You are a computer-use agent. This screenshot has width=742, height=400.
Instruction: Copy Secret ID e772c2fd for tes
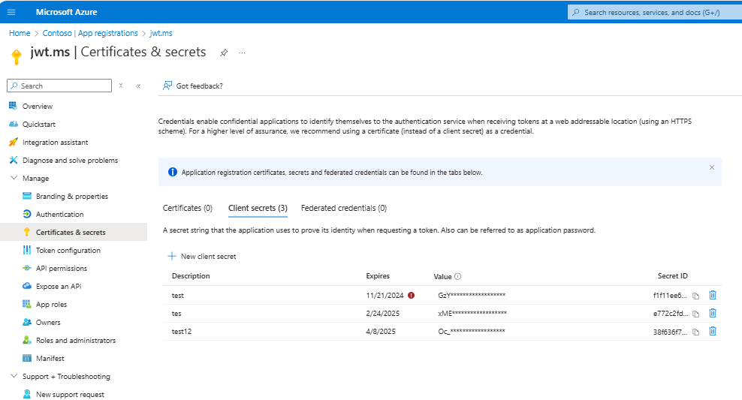tap(695, 314)
